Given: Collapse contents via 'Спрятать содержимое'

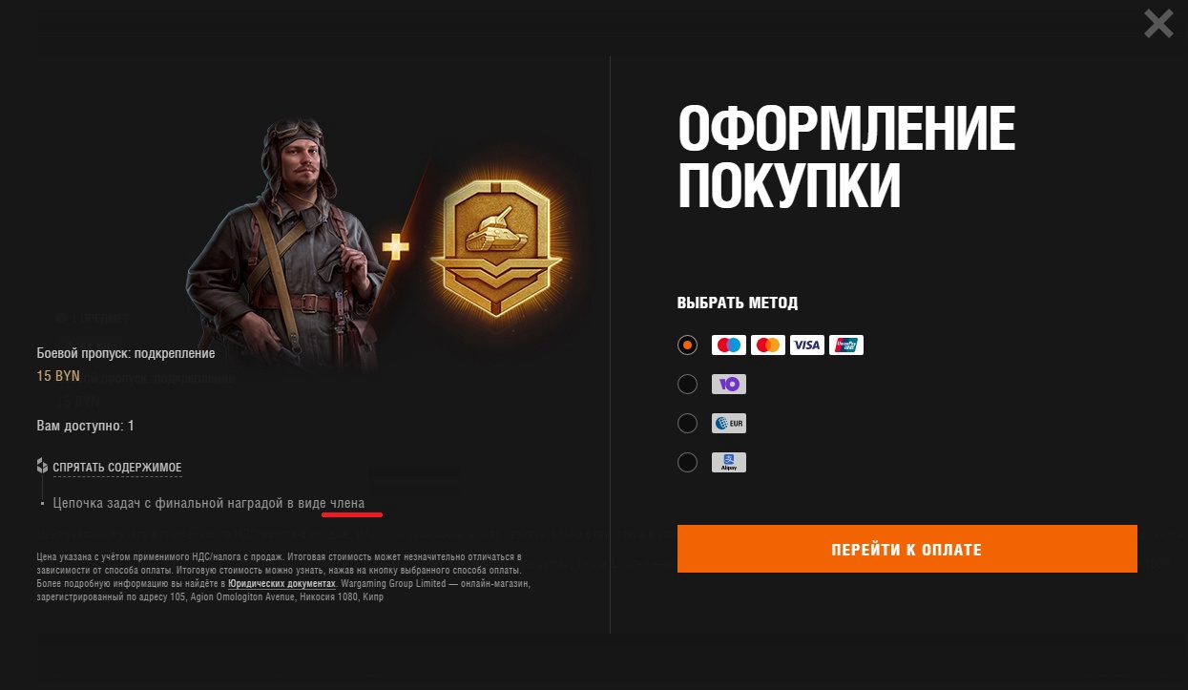Looking at the screenshot, I should click(117, 468).
